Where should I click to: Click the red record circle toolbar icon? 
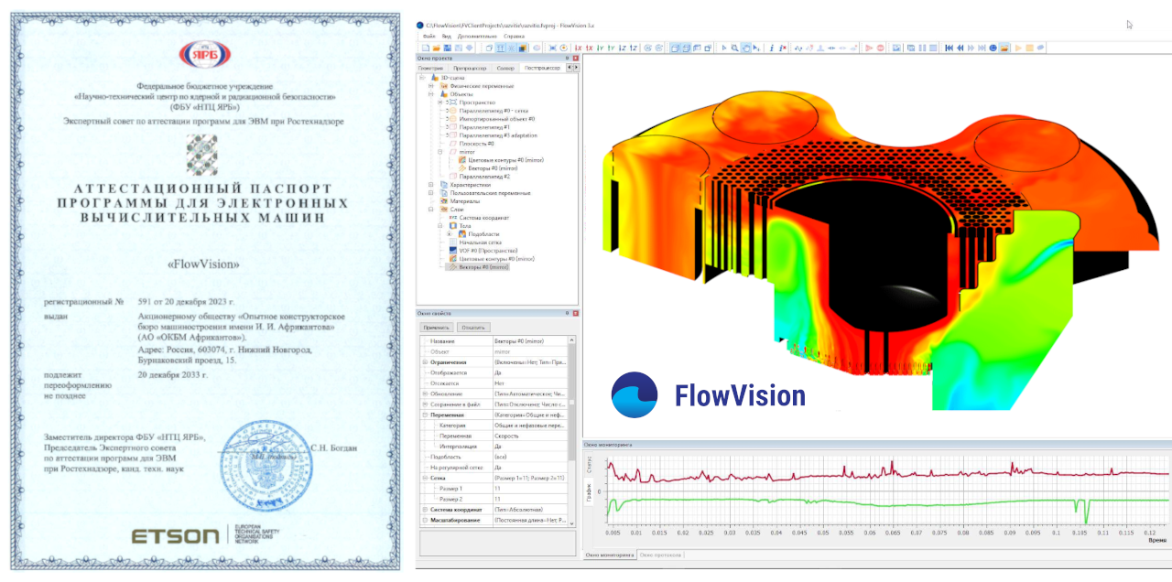tap(881, 48)
